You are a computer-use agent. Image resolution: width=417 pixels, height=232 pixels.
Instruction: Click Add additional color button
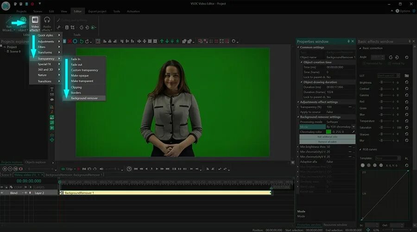[327, 136]
